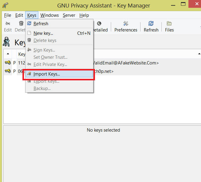Close the open Keys menu

pyautogui.click(x=32, y=15)
